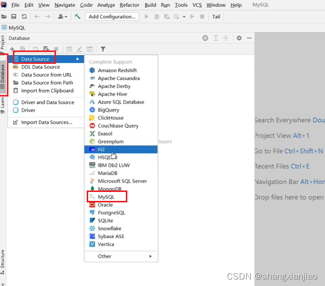Click the Filter funnel icon in Database toolbar
The image size is (325, 286).
click(x=103, y=49)
